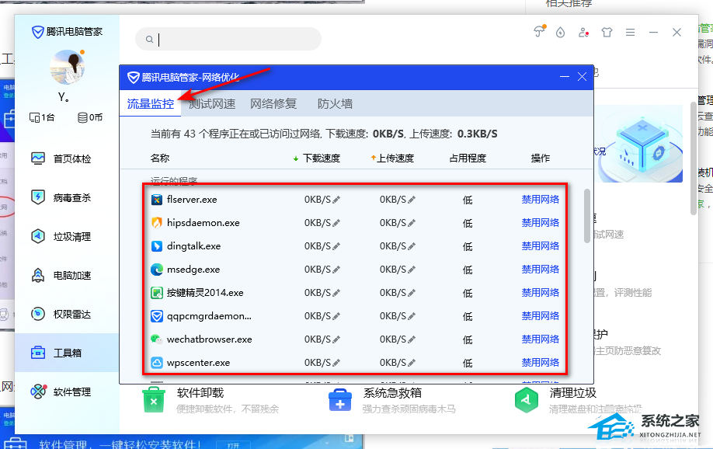
Task: Open the 系统急救箱 tool
Action: pyautogui.click(x=392, y=400)
